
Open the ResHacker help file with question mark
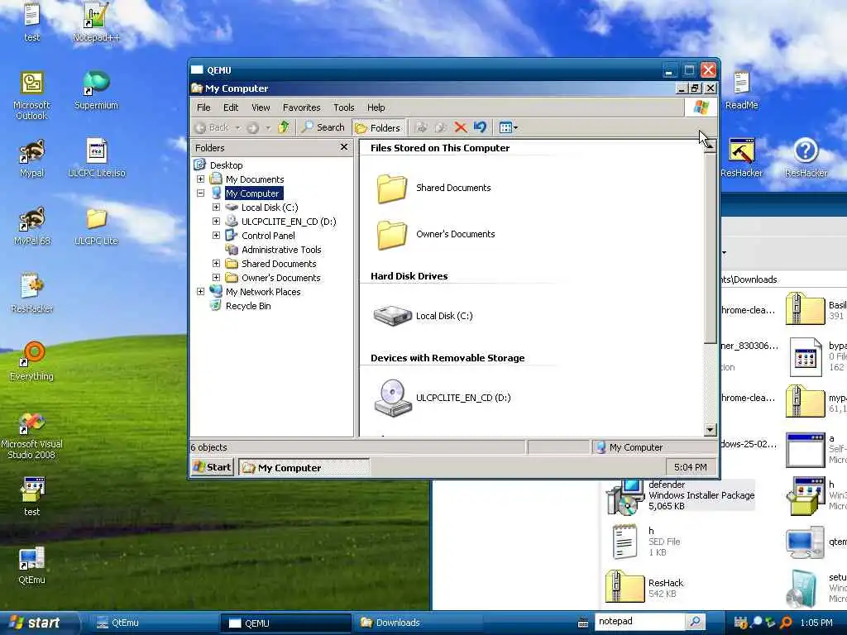click(x=806, y=158)
